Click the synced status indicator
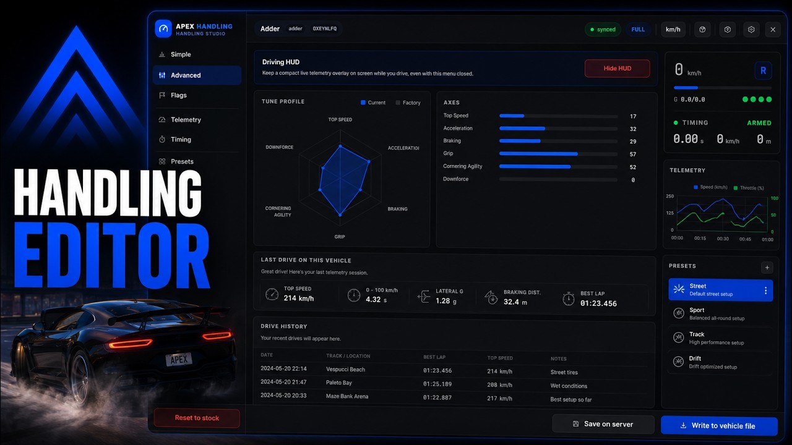Screen dimensions: 792x445 (x=603, y=30)
